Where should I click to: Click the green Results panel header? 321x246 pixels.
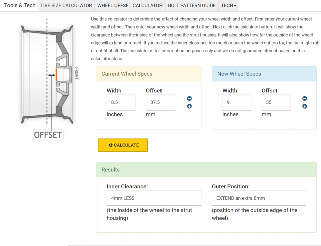point(206,170)
